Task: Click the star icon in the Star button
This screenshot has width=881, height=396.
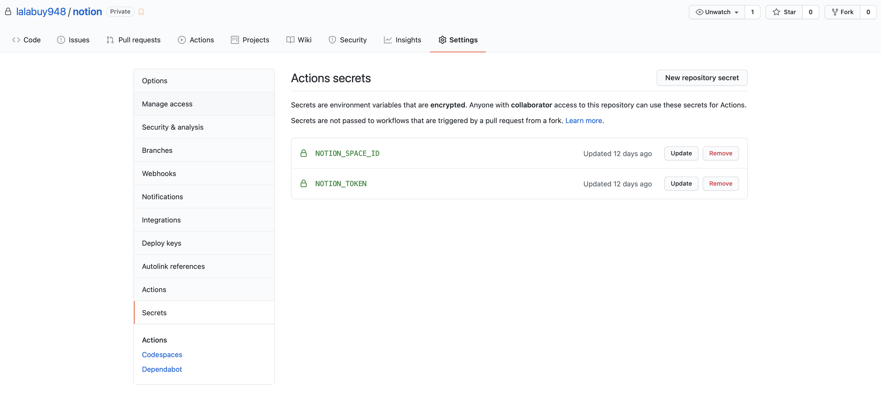Action: (776, 12)
